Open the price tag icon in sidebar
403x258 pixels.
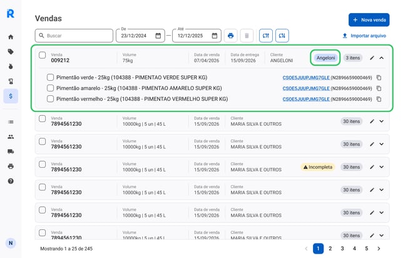coord(11,52)
